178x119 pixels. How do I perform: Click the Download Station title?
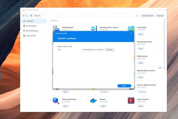[145, 42]
